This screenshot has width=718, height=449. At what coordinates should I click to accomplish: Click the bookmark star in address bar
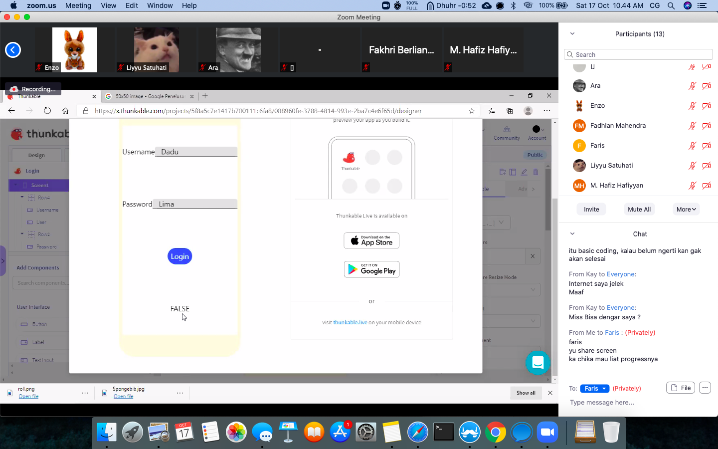pyautogui.click(x=472, y=111)
